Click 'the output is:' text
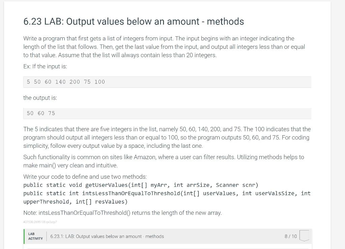 (40, 98)
